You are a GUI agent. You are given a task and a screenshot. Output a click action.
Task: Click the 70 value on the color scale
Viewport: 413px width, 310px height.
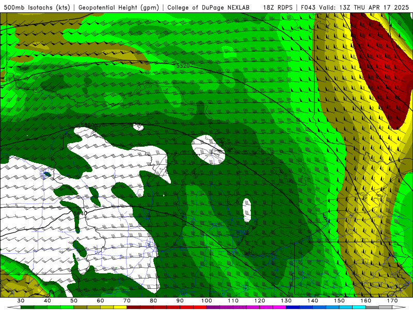point(127,301)
